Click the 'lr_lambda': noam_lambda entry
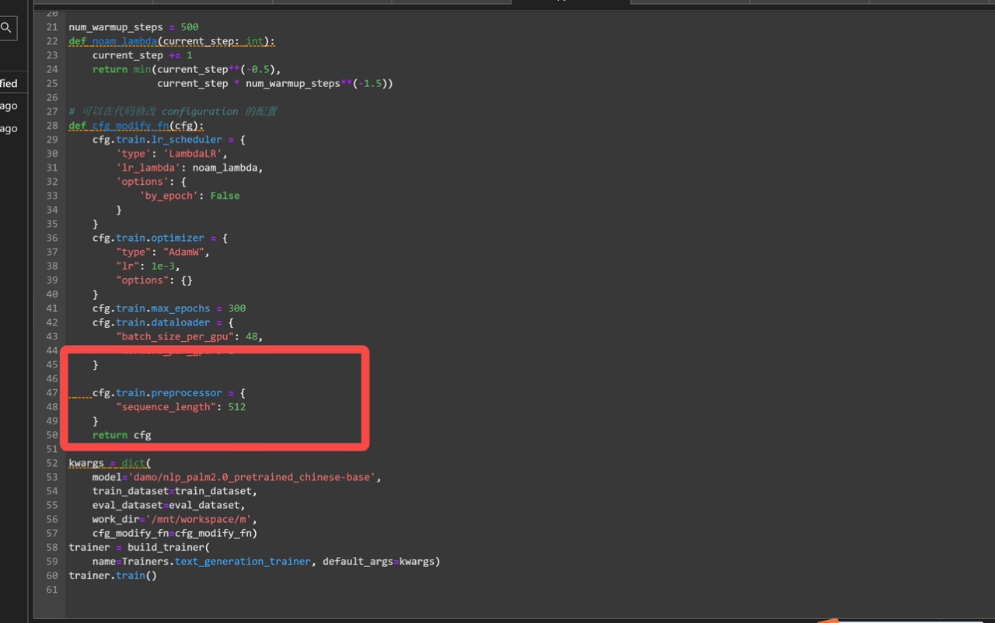This screenshot has height=623, width=995. [190, 168]
